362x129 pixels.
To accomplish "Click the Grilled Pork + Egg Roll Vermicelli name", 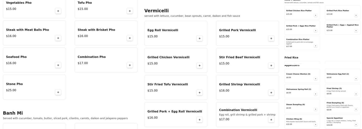I will coord(175,111).
